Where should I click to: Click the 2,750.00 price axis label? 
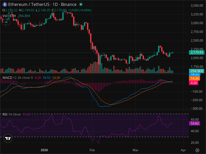point(197,32)
